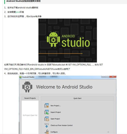Viewport: 127px width, 134px height.
Task: Open the New Project... option
Action: coord(56,106)
